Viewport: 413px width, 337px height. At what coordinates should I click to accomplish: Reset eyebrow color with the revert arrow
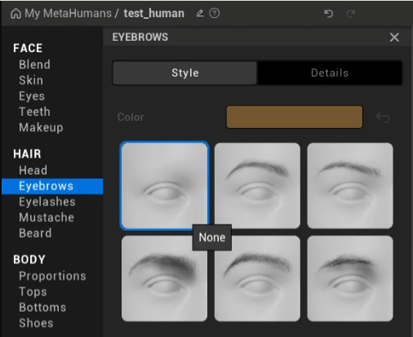(383, 118)
